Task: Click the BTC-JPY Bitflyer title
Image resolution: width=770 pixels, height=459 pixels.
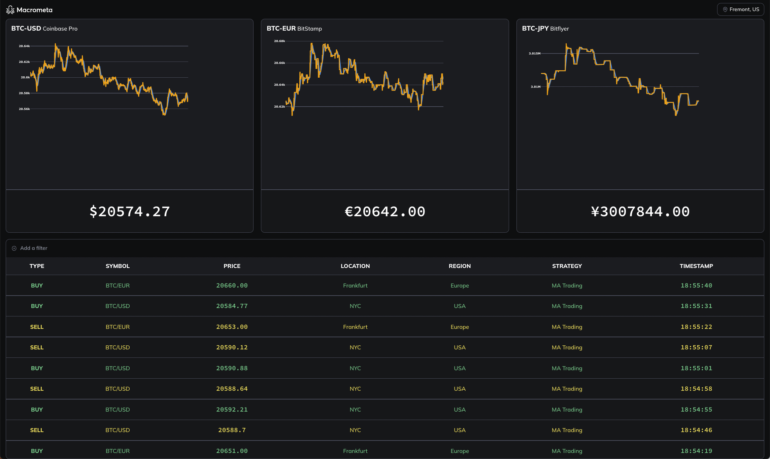Action: (545, 29)
